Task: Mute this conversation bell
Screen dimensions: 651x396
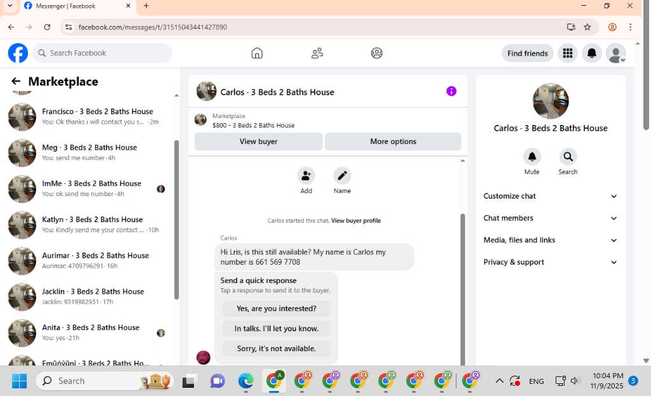Action: coord(532,157)
